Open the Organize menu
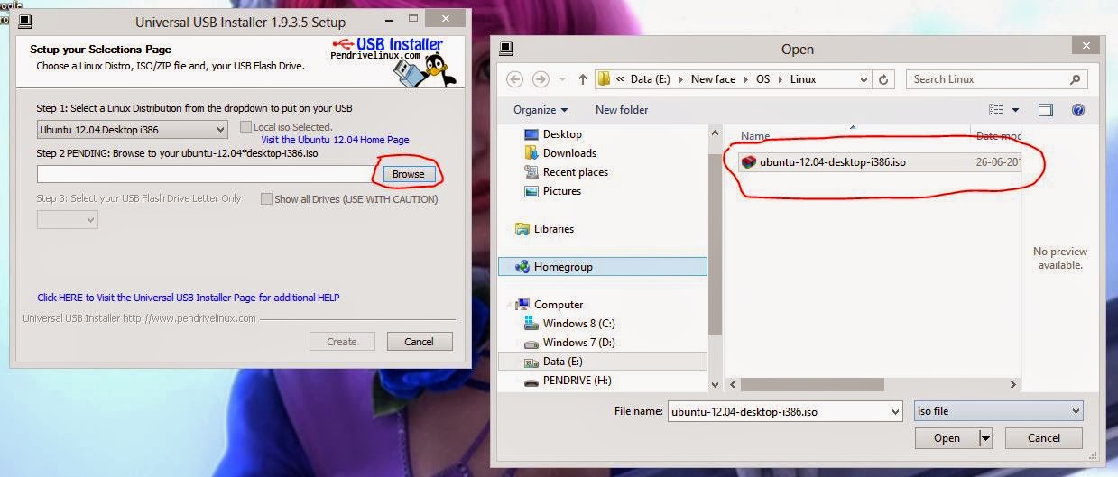This screenshot has width=1118, height=477. pyautogui.click(x=541, y=110)
